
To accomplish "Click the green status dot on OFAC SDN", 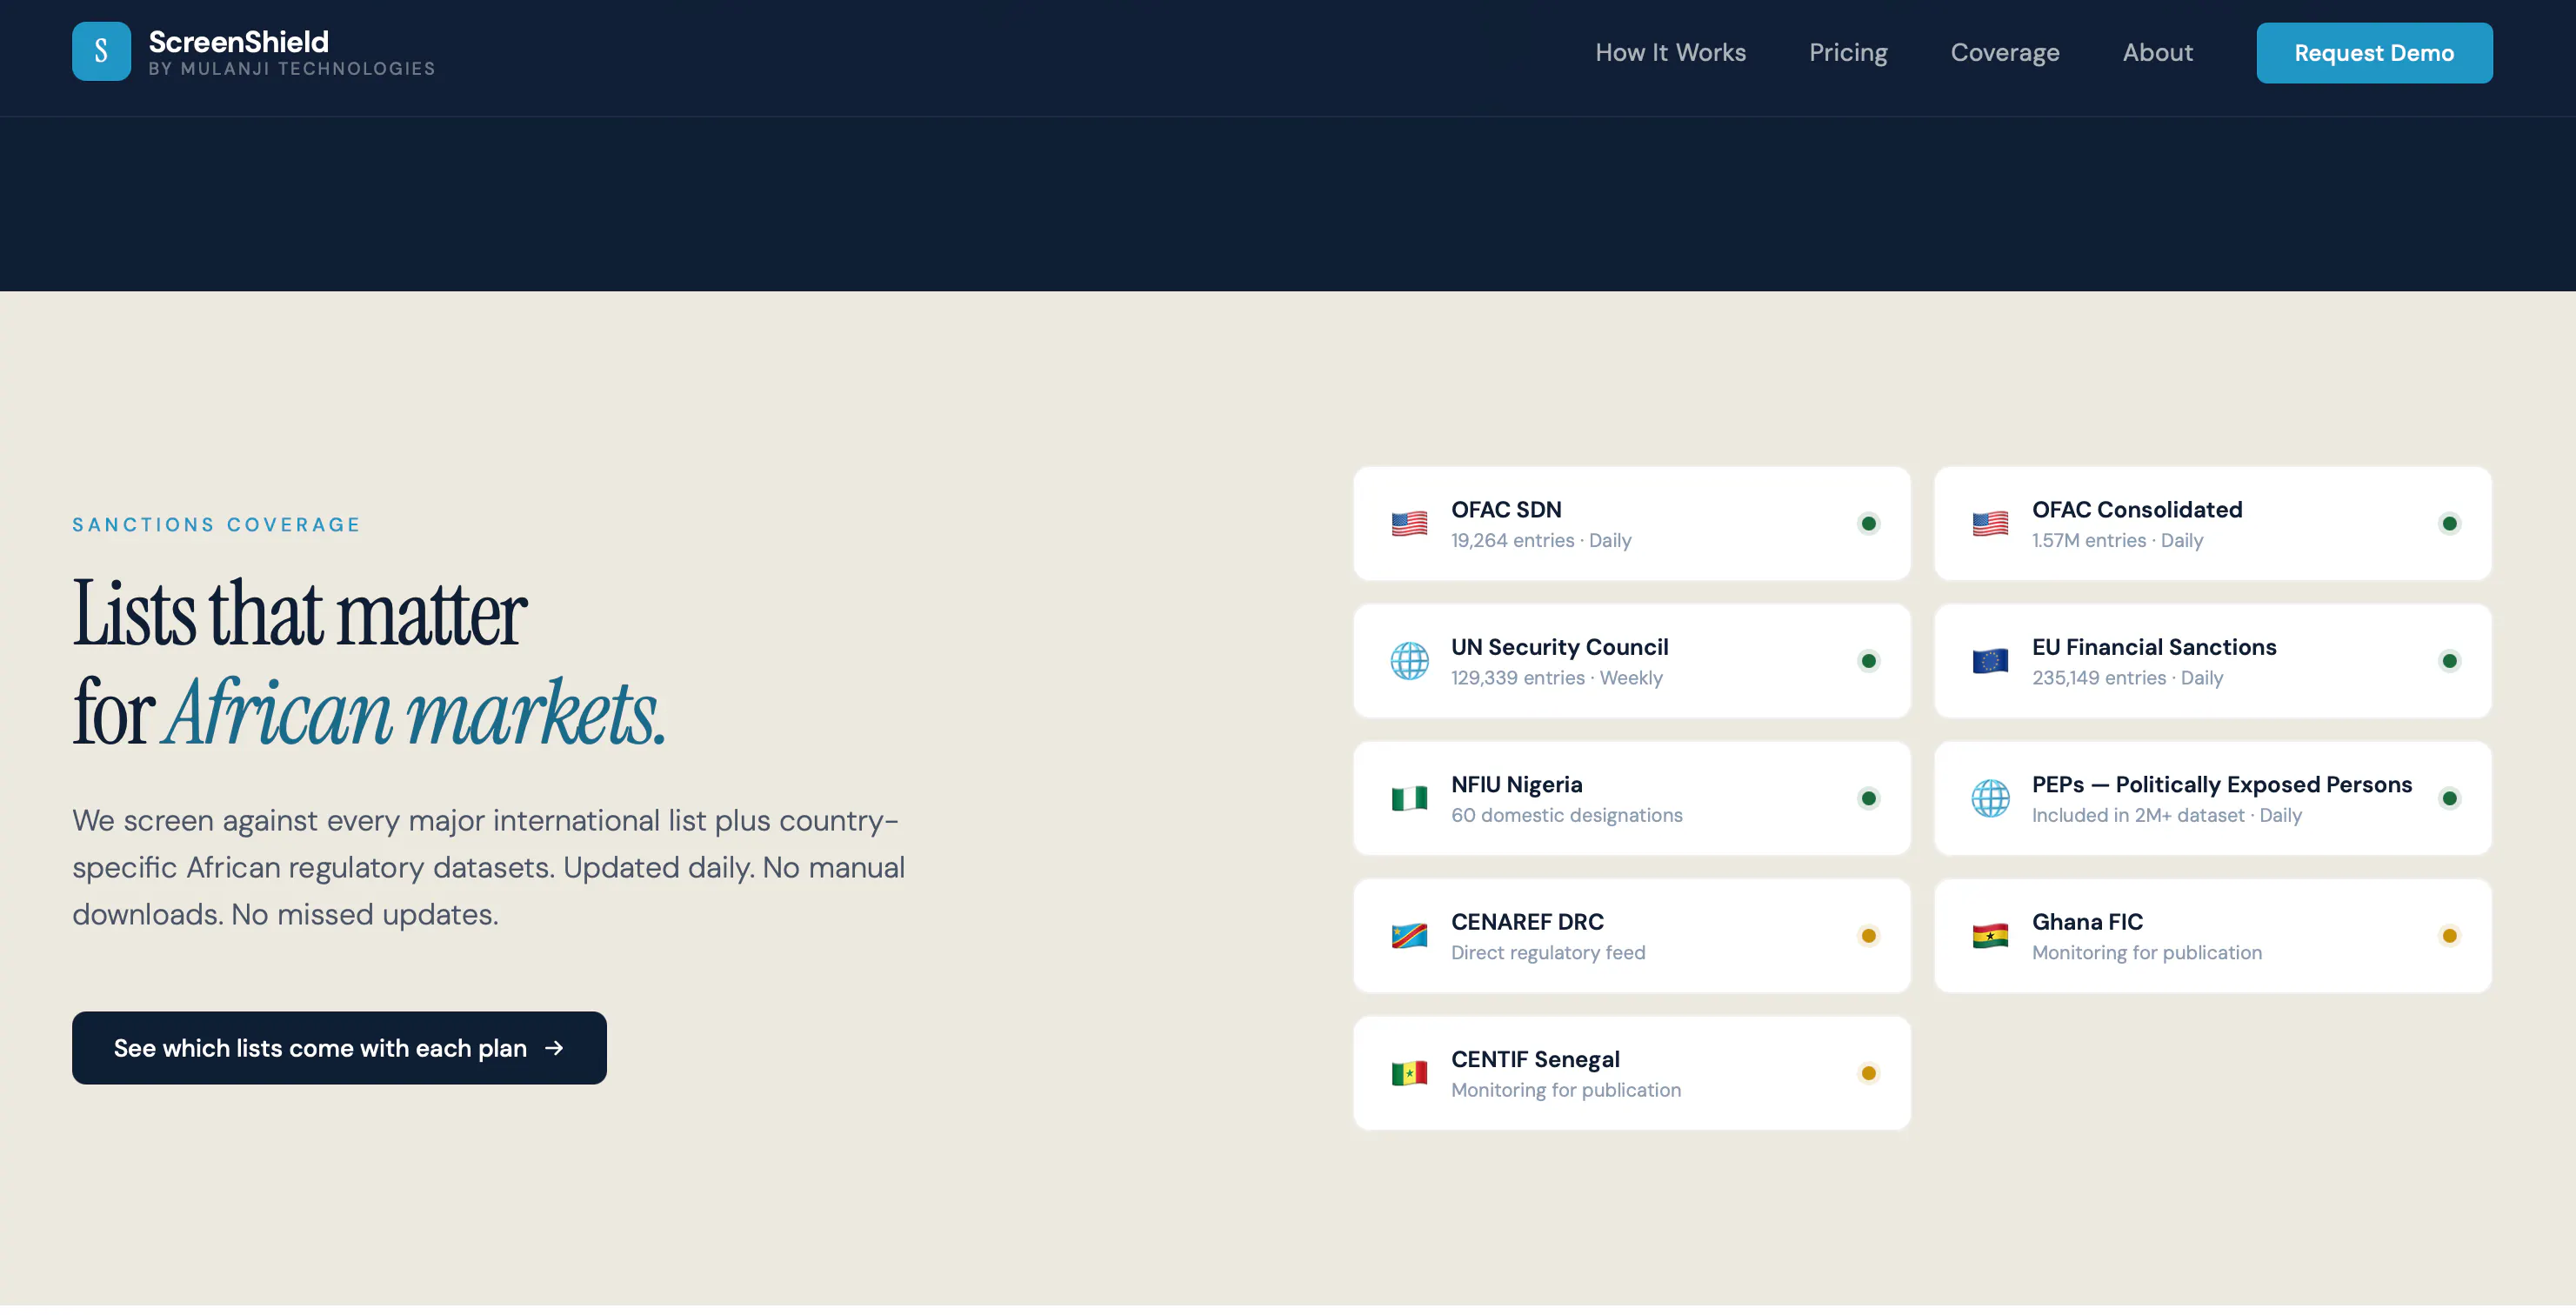I will coord(1868,524).
